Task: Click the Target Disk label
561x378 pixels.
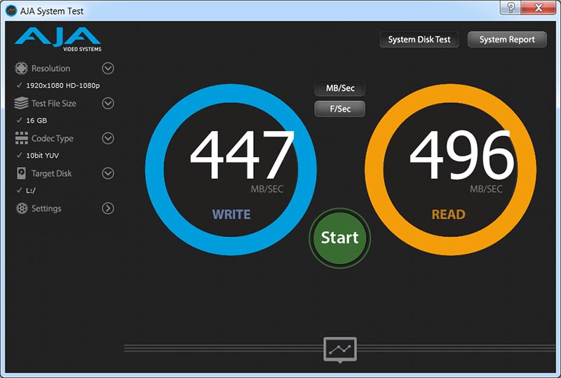Action: (x=51, y=174)
